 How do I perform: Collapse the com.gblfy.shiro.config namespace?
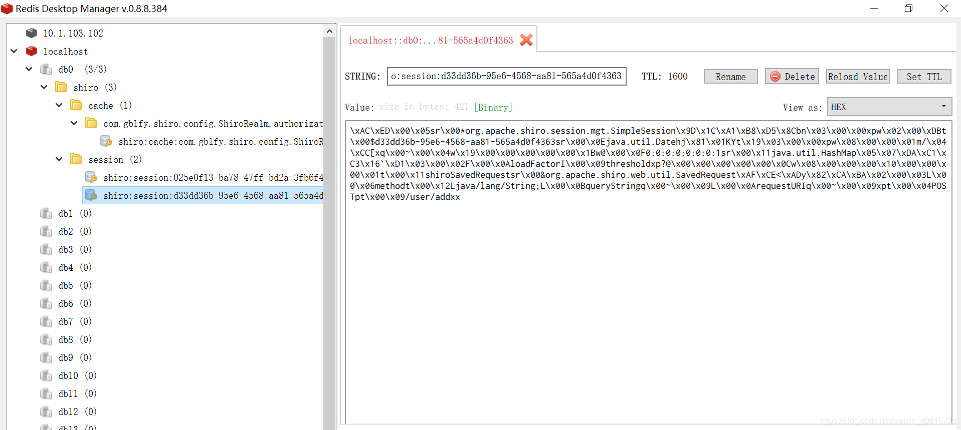click(x=74, y=123)
